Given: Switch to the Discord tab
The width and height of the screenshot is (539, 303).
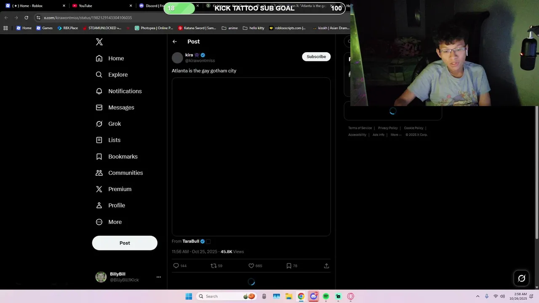Looking at the screenshot, I should tap(150, 6).
